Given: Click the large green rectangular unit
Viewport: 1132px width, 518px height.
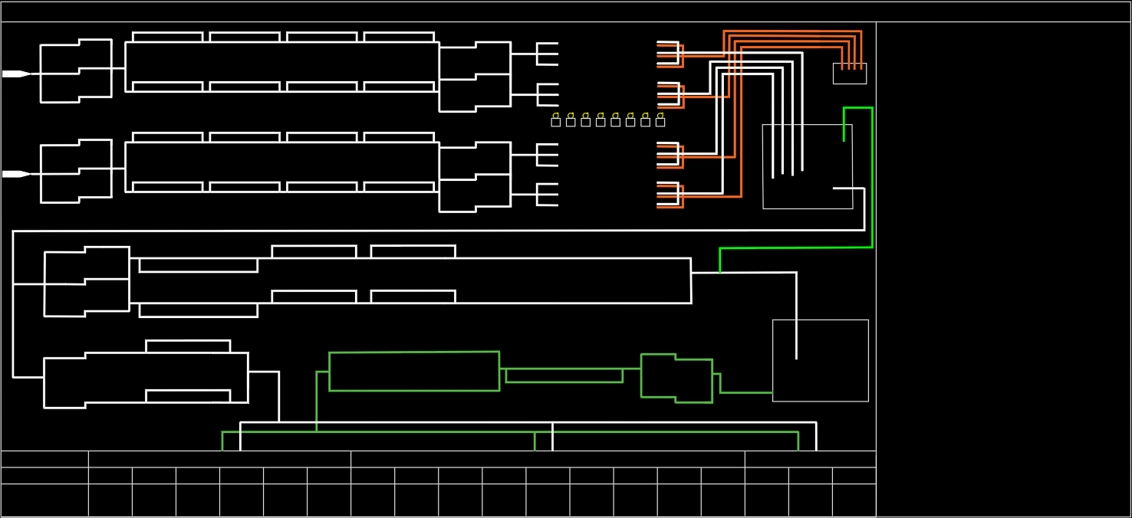Looking at the screenshot, I should pyautogui.click(x=414, y=372).
